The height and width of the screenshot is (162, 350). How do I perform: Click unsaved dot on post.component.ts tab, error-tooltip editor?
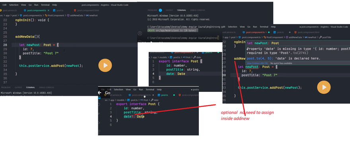[269, 32]
